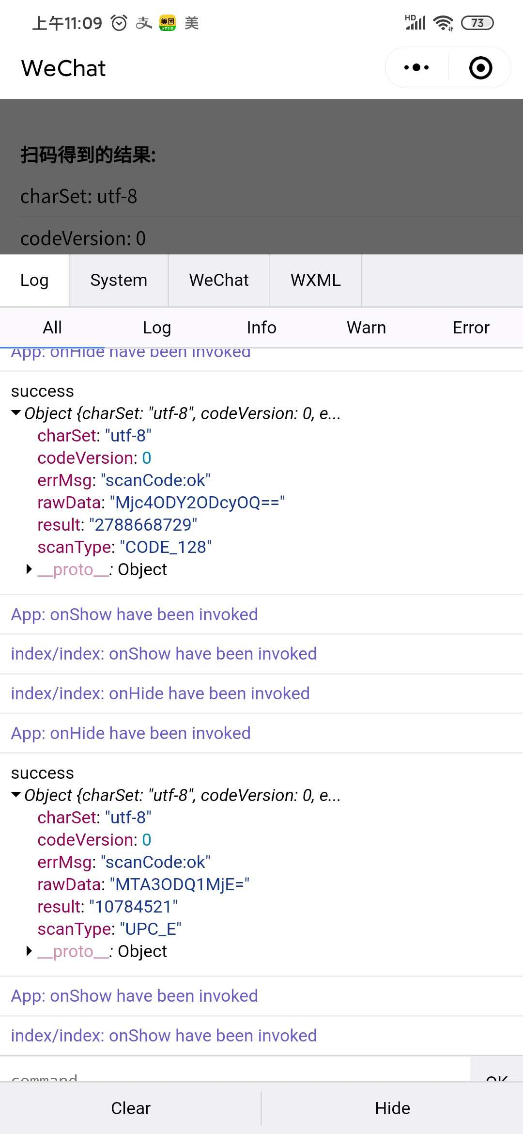The height and width of the screenshot is (1134, 523).
Task: Switch to the WeChat console tab
Action: pyautogui.click(x=219, y=280)
